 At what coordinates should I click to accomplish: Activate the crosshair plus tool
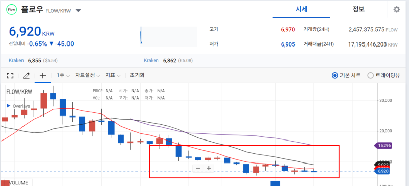(x=42, y=76)
